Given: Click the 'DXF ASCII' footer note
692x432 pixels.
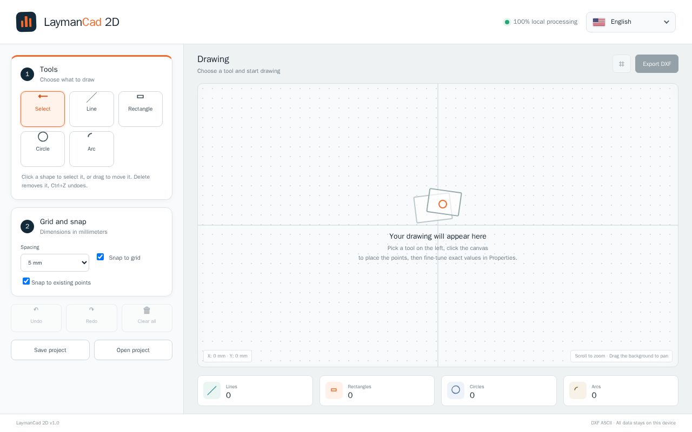Looking at the screenshot, I should [x=633, y=423].
